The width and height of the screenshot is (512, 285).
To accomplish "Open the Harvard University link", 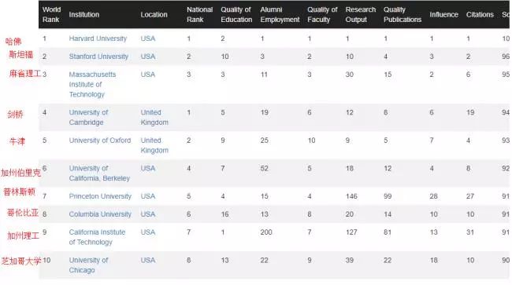I will click(98, 38).
